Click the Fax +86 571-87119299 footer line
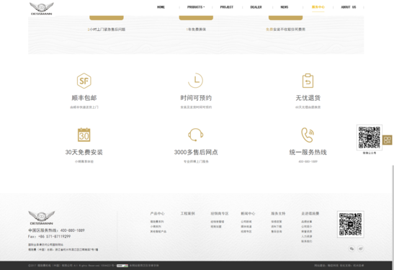Screen dimensions: 394x270 pyautogui.click(x=49, y=236)
